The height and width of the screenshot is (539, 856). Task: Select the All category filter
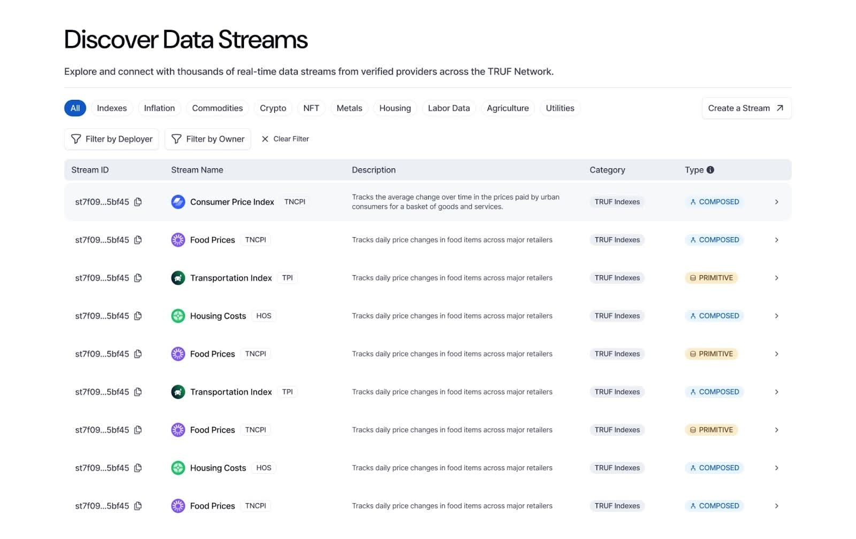[75, 108]
